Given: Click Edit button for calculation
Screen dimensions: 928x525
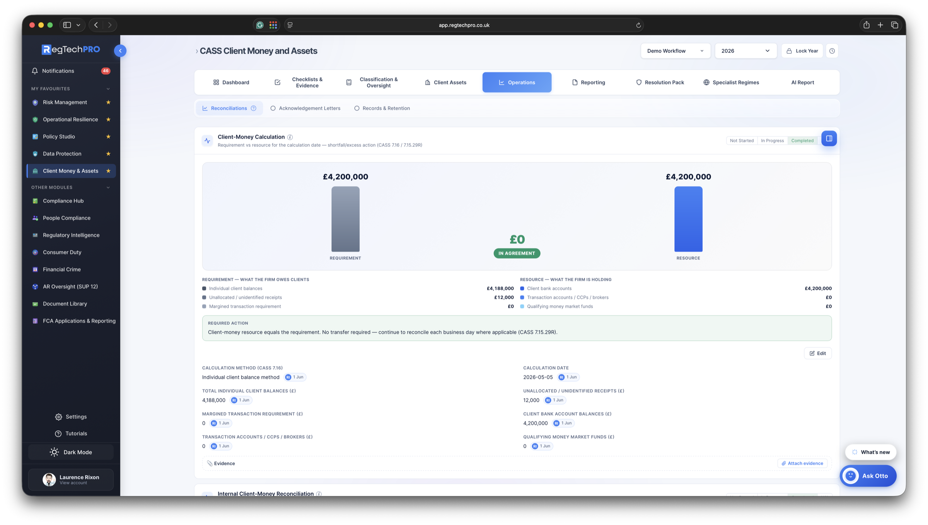Looking at the screenshot, I should point(818,353).
